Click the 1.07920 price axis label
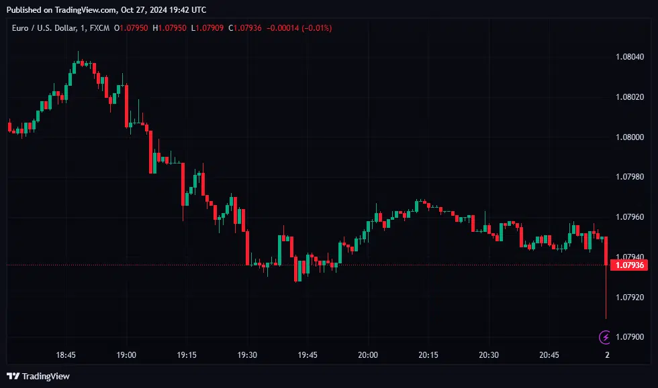 [x=630, y=298]
